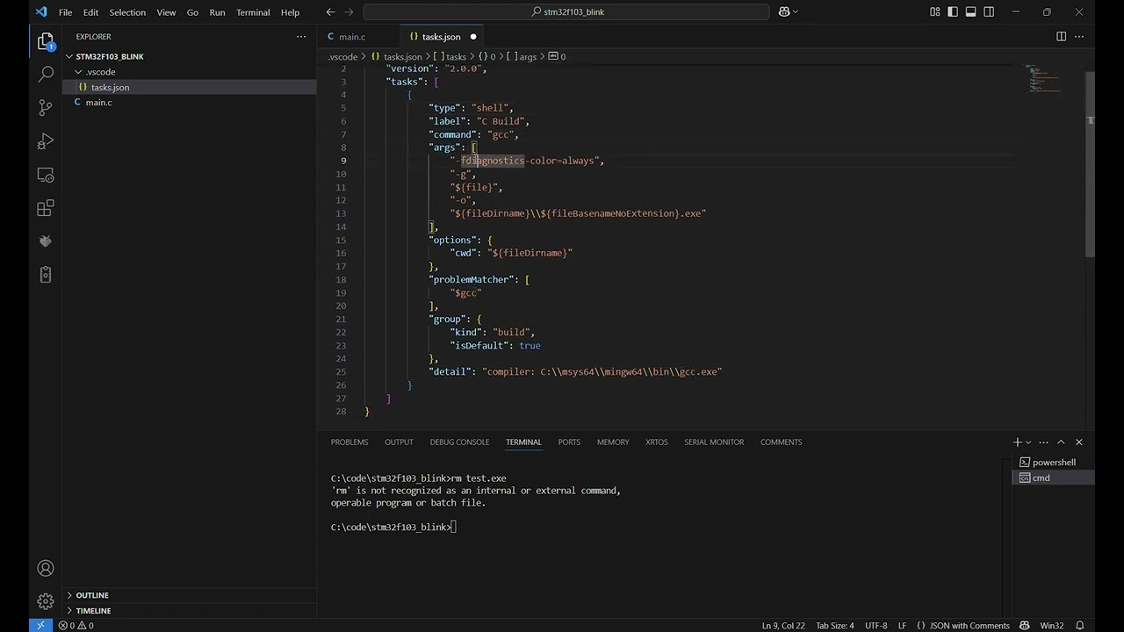Open the File menu
1124x632 pixels.
(x=65, y=12)
